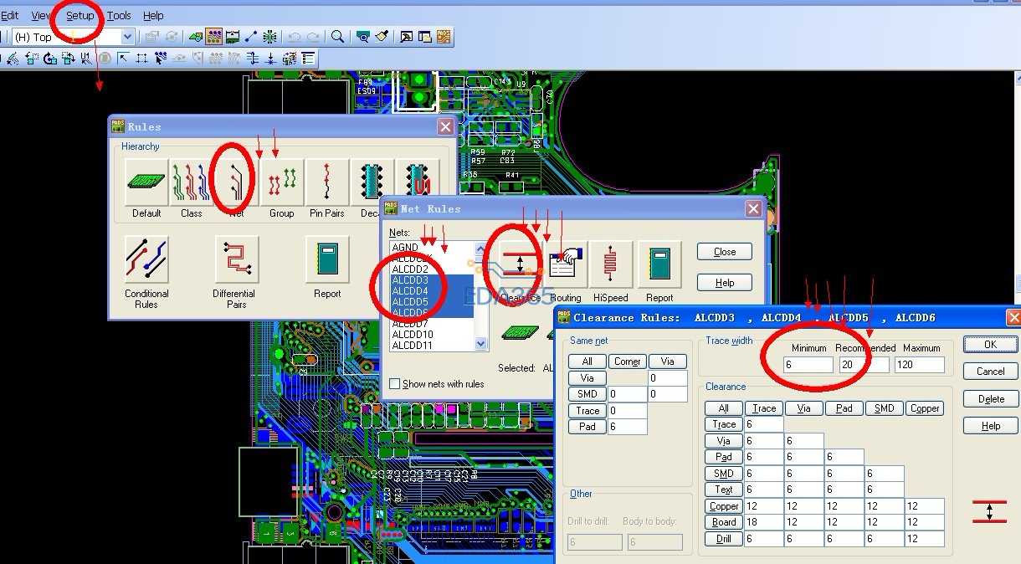The height and width of the screenshot is (564, 1021).
Task: Click Recommended trace width field
Action: pyautogui.click(x=865, y=365)
